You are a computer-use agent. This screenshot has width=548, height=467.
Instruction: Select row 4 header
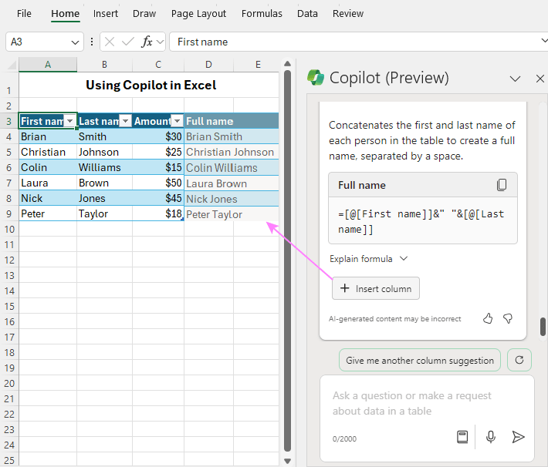pos(9,137)
